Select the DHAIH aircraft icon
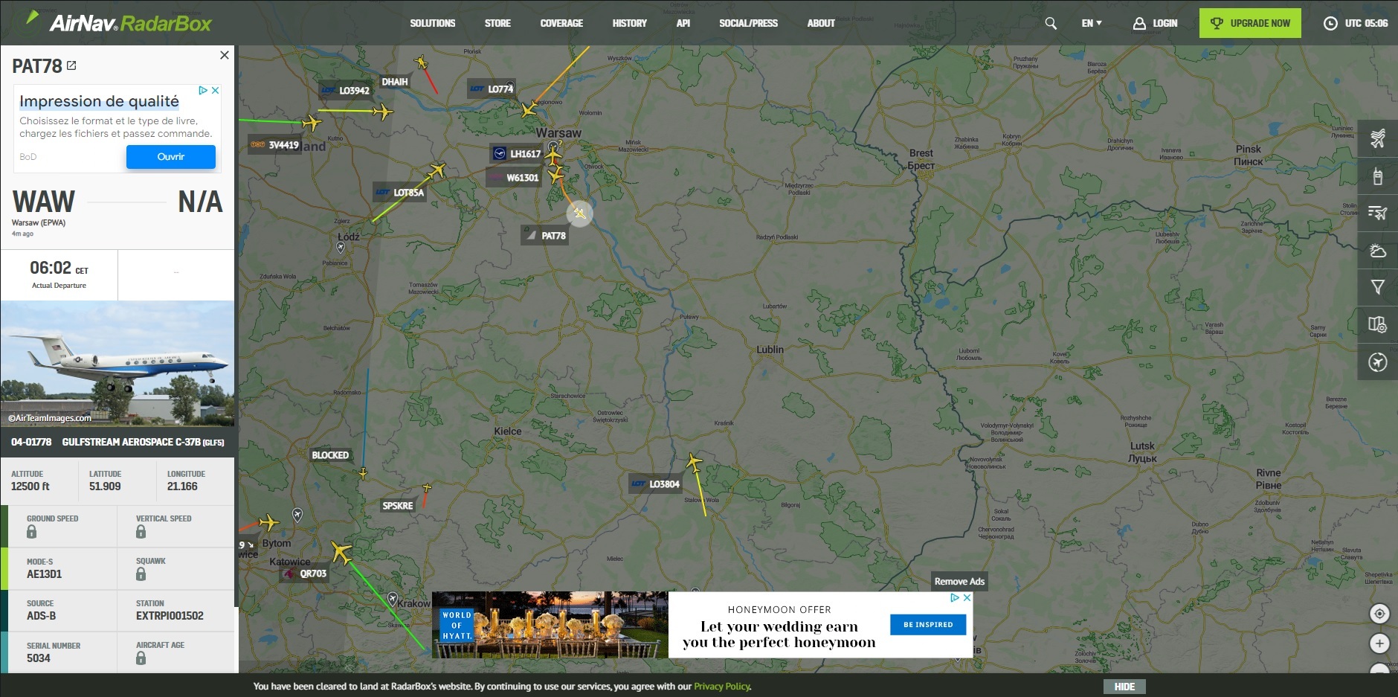Screen dimensions: 1398x697 (422, 62)
